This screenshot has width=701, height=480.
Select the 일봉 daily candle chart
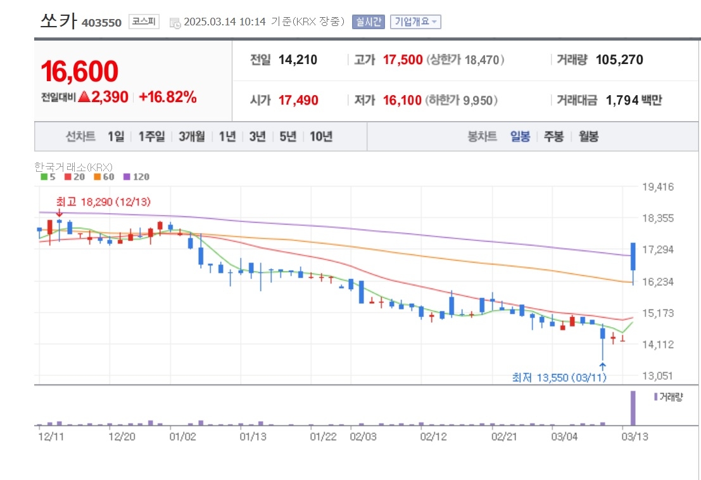coord(520,136)
